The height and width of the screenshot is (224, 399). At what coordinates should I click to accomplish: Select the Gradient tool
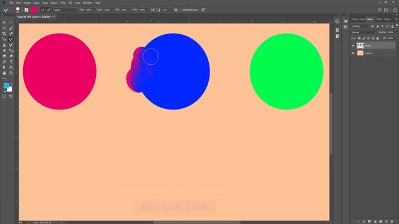click(x=11, y=50)
